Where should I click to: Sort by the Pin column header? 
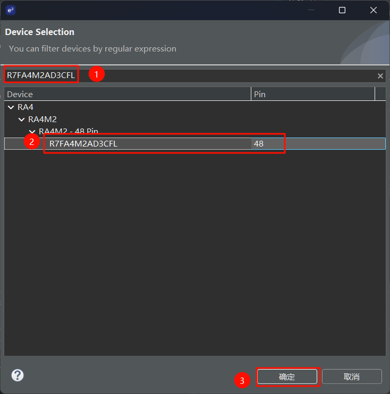coord(313,94)
